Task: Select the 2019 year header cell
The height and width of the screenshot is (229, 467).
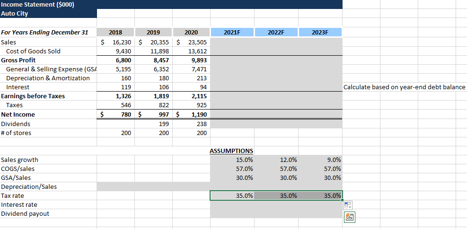Action: 153,33
